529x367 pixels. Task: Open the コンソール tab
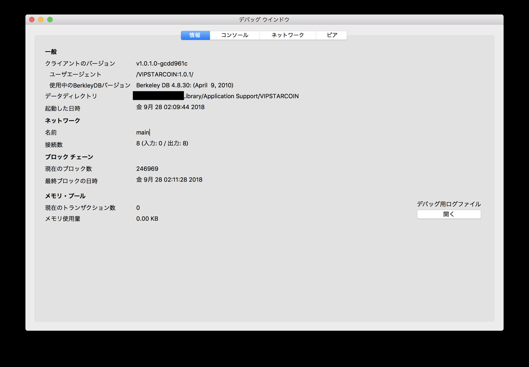(x=235, y=36)
